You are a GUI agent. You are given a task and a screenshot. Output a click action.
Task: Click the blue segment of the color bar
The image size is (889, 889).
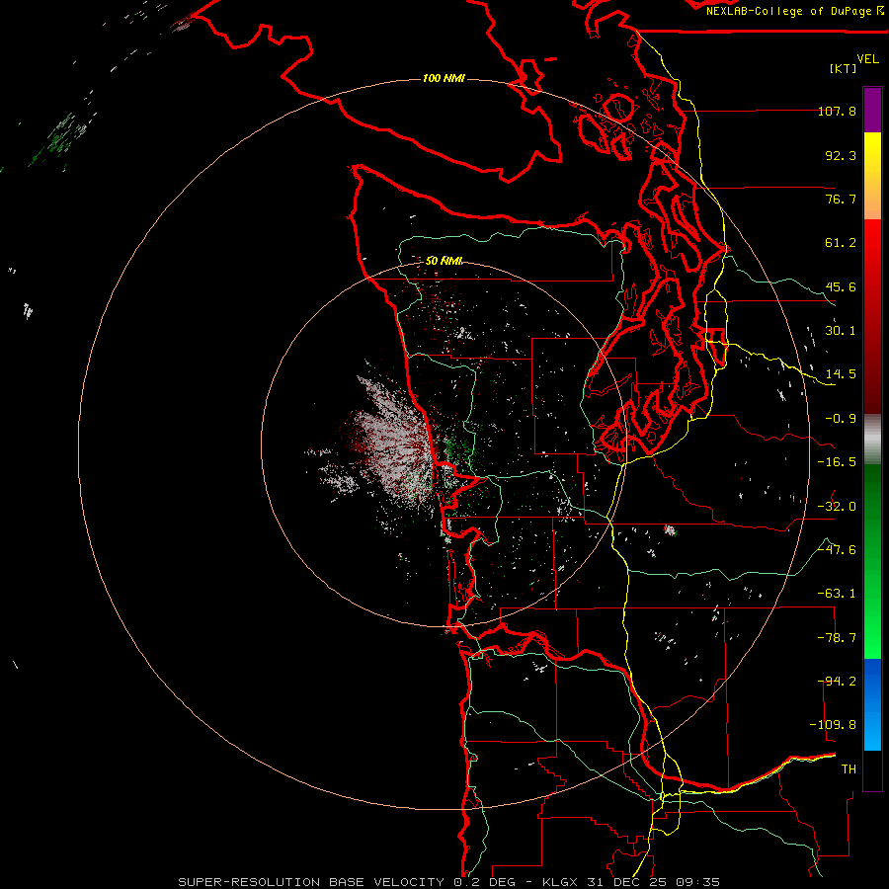click(x=872, y=704)
